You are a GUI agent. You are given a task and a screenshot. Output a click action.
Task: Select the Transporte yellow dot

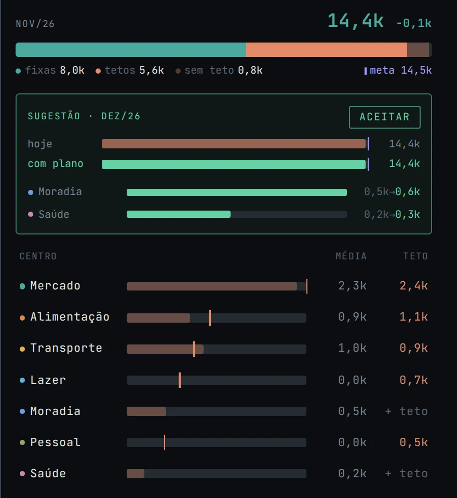coord(22,349)
